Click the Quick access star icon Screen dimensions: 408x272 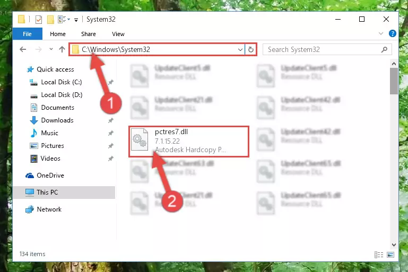coord(30,69)
